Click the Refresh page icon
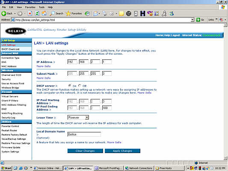The height and width of the screenshot is (171, 228). [x=37, y=14]
